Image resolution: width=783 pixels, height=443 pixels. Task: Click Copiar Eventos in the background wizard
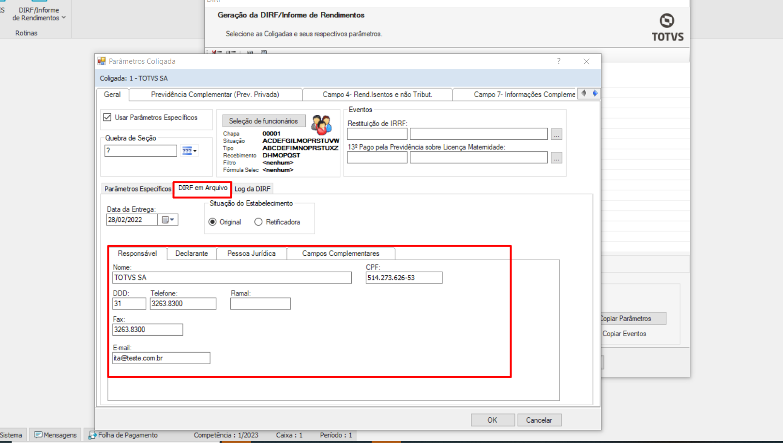[624, 334]
